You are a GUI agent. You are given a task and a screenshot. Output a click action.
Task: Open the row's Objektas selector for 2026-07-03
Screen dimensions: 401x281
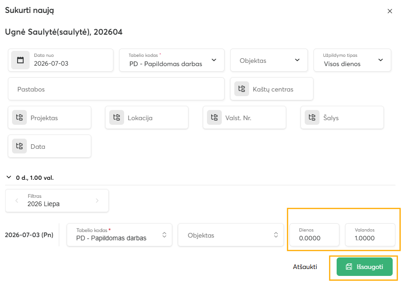(231, 235)
